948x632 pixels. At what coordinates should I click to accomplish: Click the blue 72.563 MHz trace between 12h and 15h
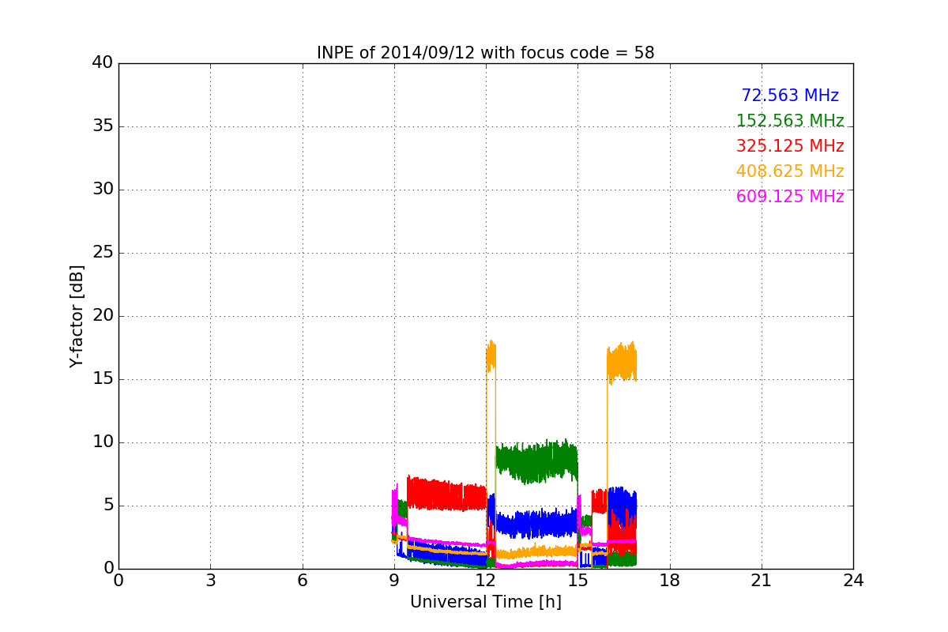point(537,523)
